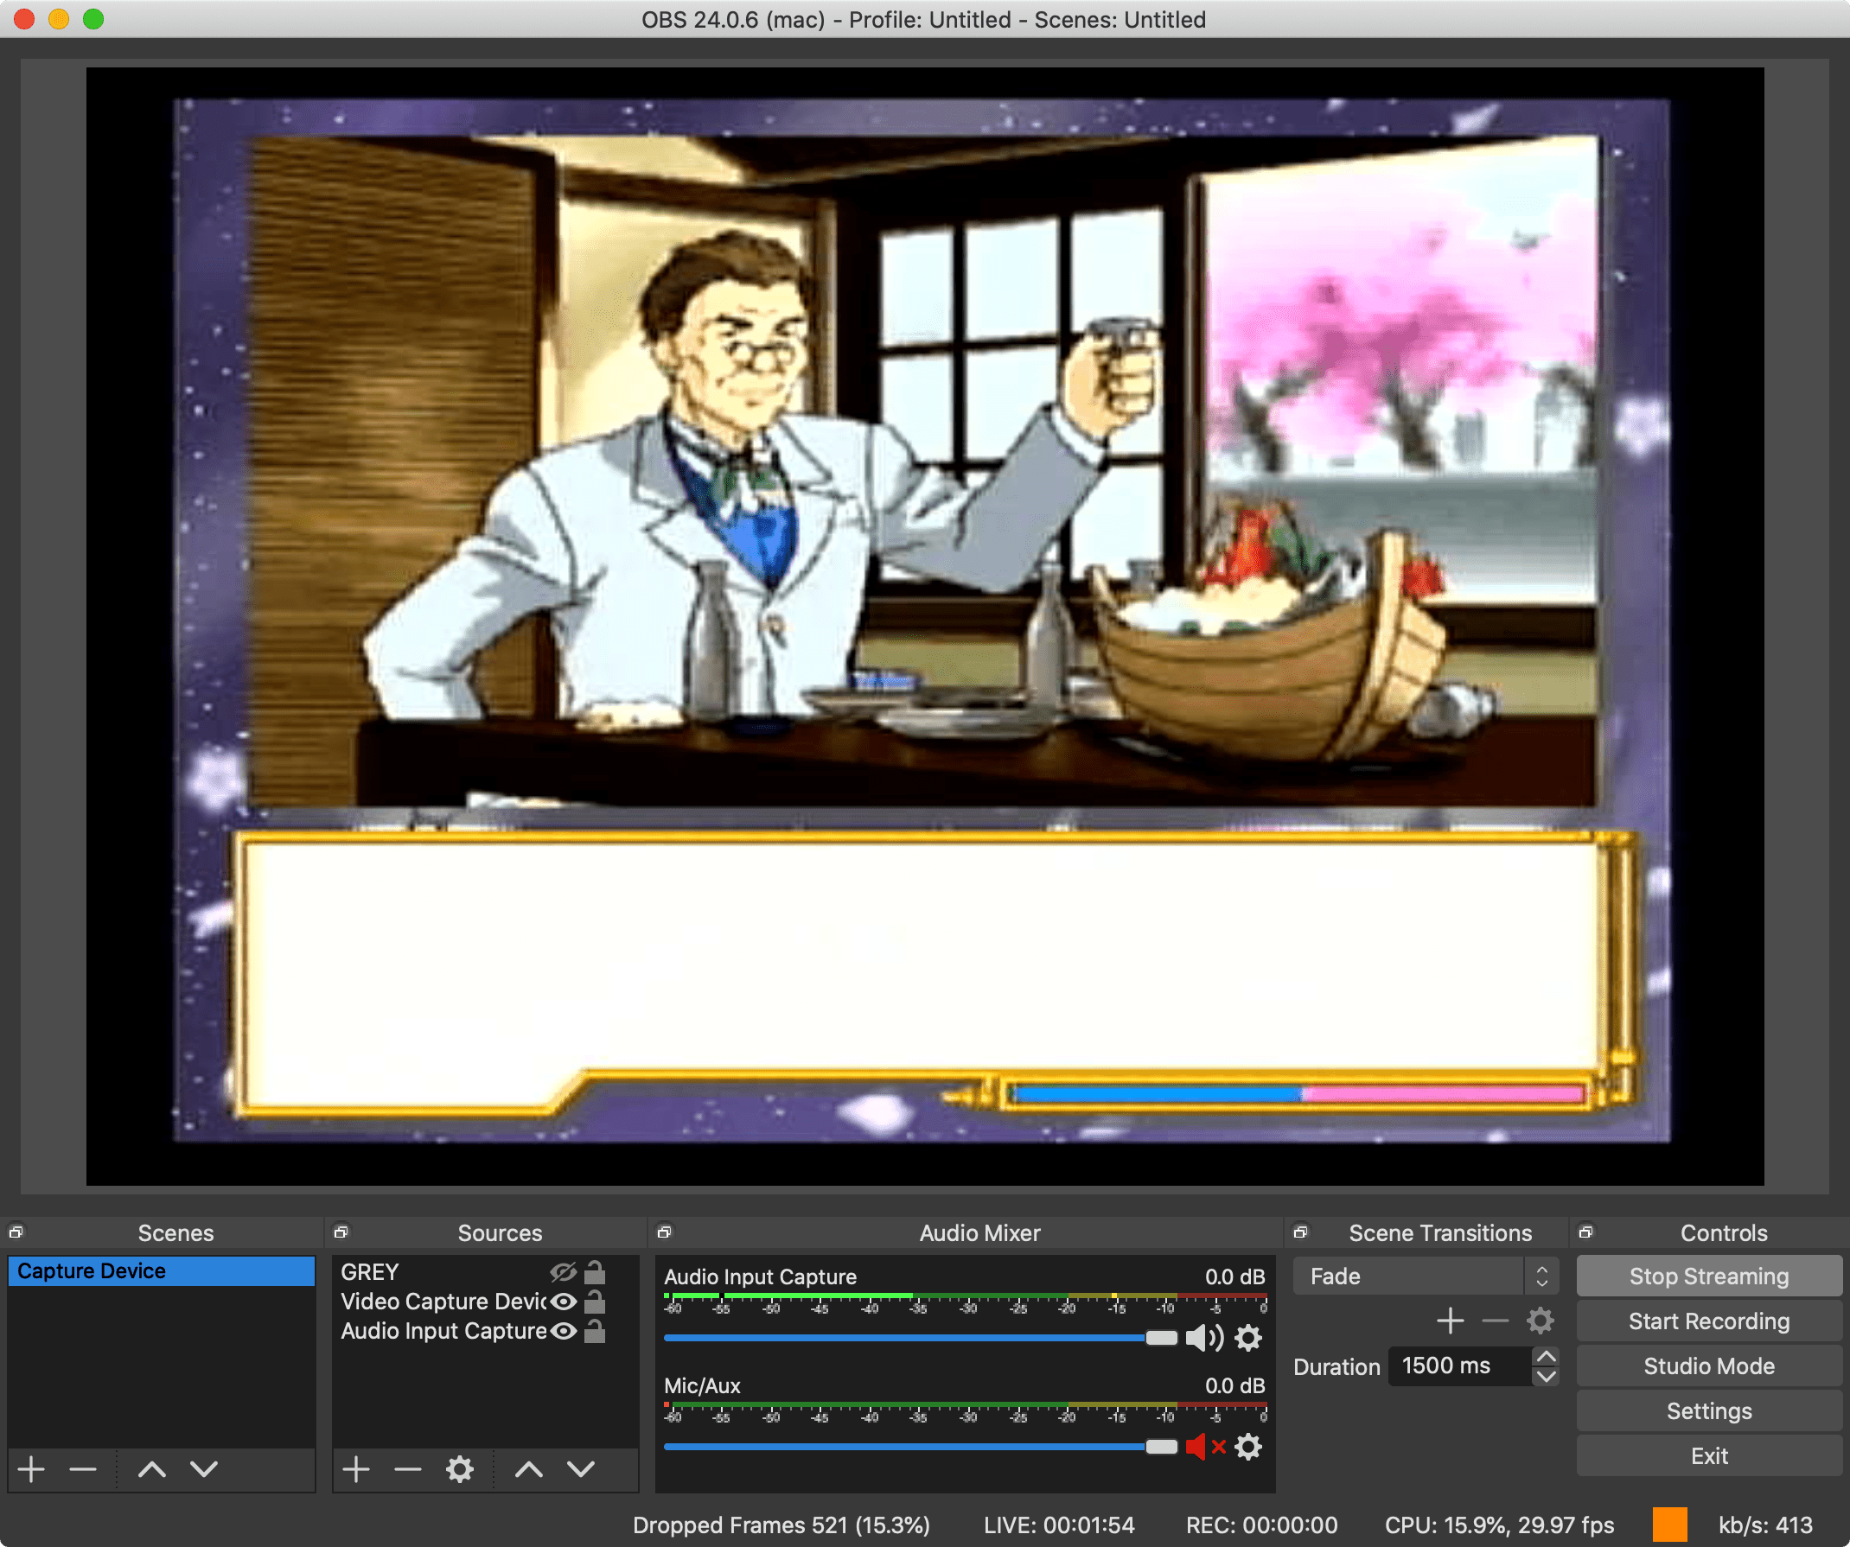Click the CPU usage and fps readout

1499,1525
